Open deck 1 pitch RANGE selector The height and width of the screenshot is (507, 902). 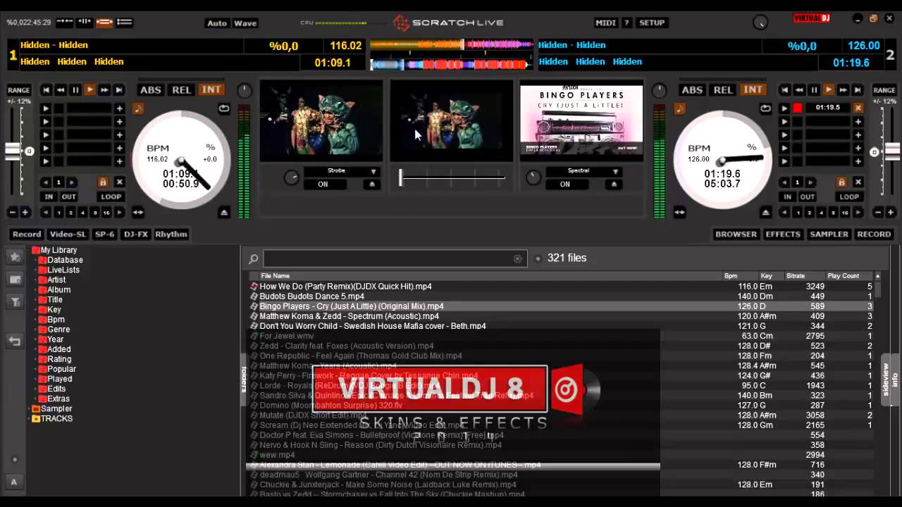coord(19,90)
